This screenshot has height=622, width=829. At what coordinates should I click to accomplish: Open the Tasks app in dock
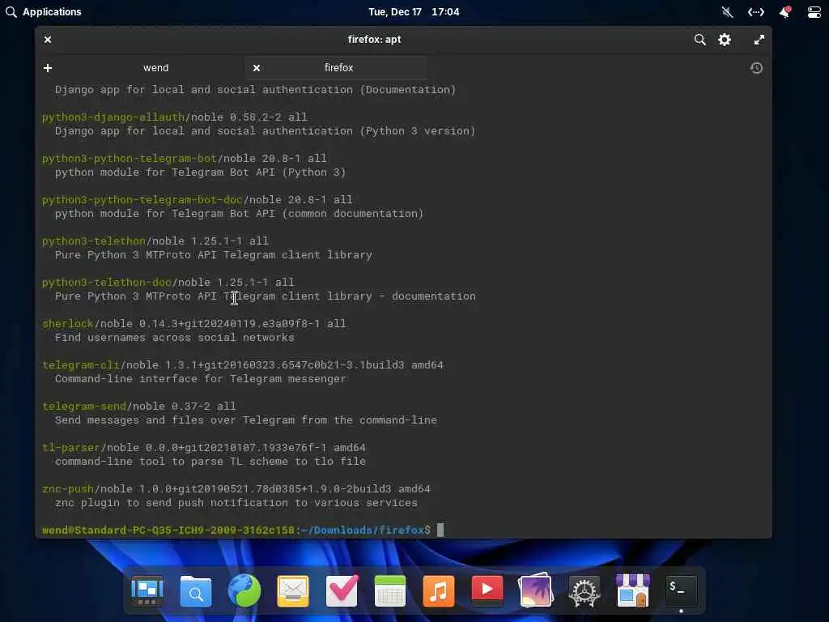(342, 590)
